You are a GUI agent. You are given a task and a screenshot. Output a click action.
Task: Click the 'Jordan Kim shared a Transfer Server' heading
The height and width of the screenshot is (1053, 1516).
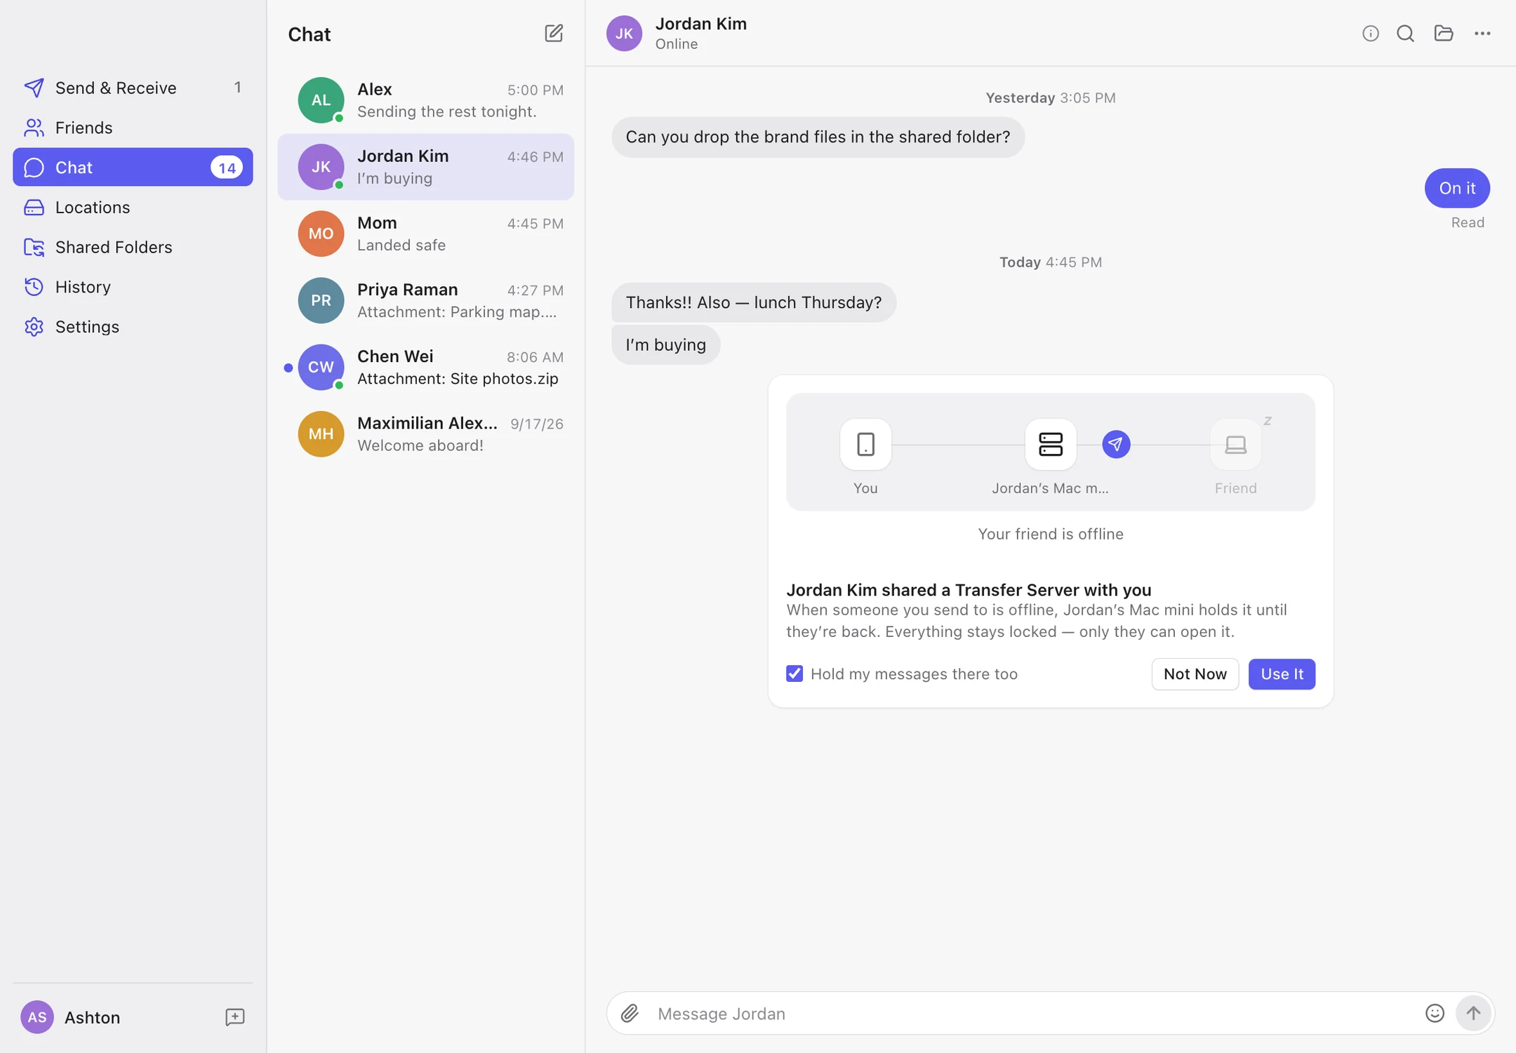tap(969, 589)
